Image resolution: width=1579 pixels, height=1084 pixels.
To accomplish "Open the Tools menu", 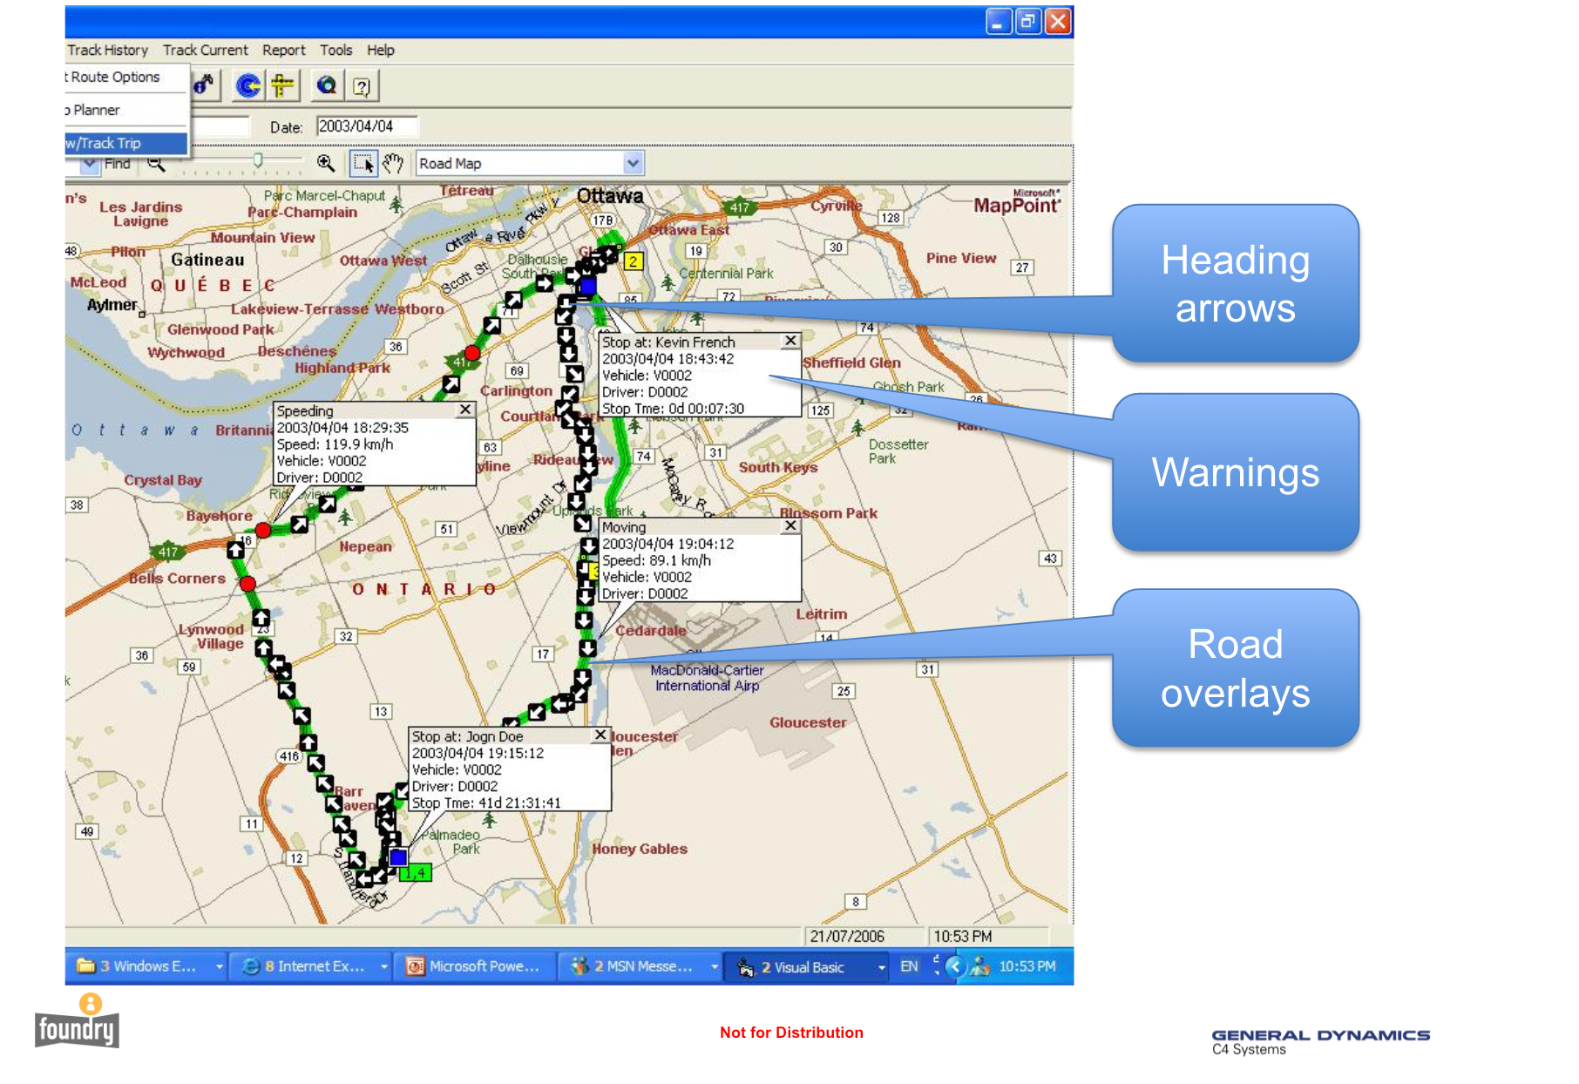I will 335,50.
